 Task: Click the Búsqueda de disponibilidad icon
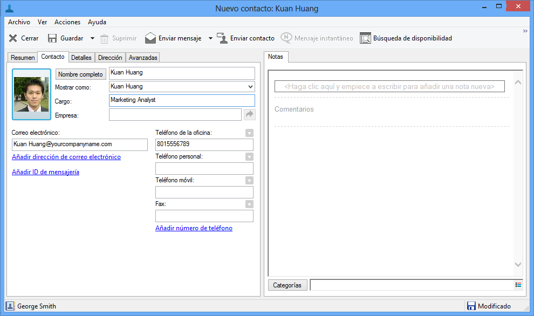click(365, 38)
